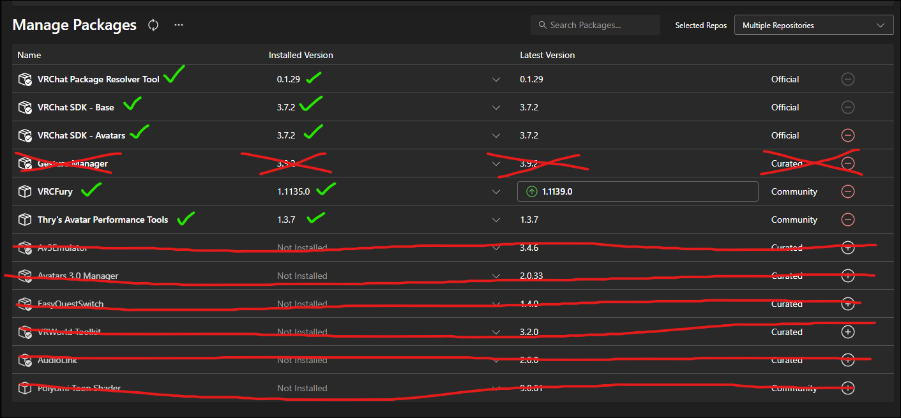This screenshot has width=901, height=418.
Task: Click the AudioLink package icon
Action: (x=25, y=360)
